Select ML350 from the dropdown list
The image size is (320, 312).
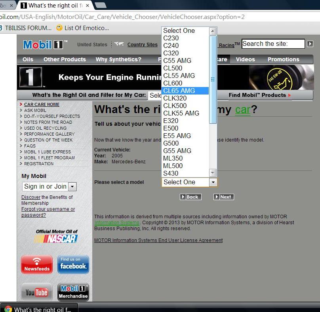click(x=185, y=158)
